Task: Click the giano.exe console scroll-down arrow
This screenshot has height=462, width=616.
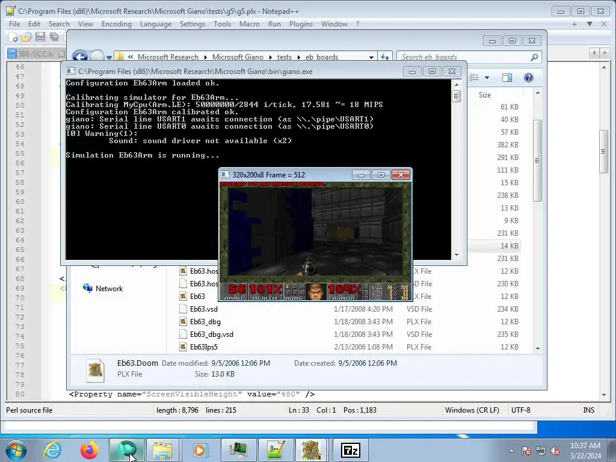Action: click(x=456, y=255)
